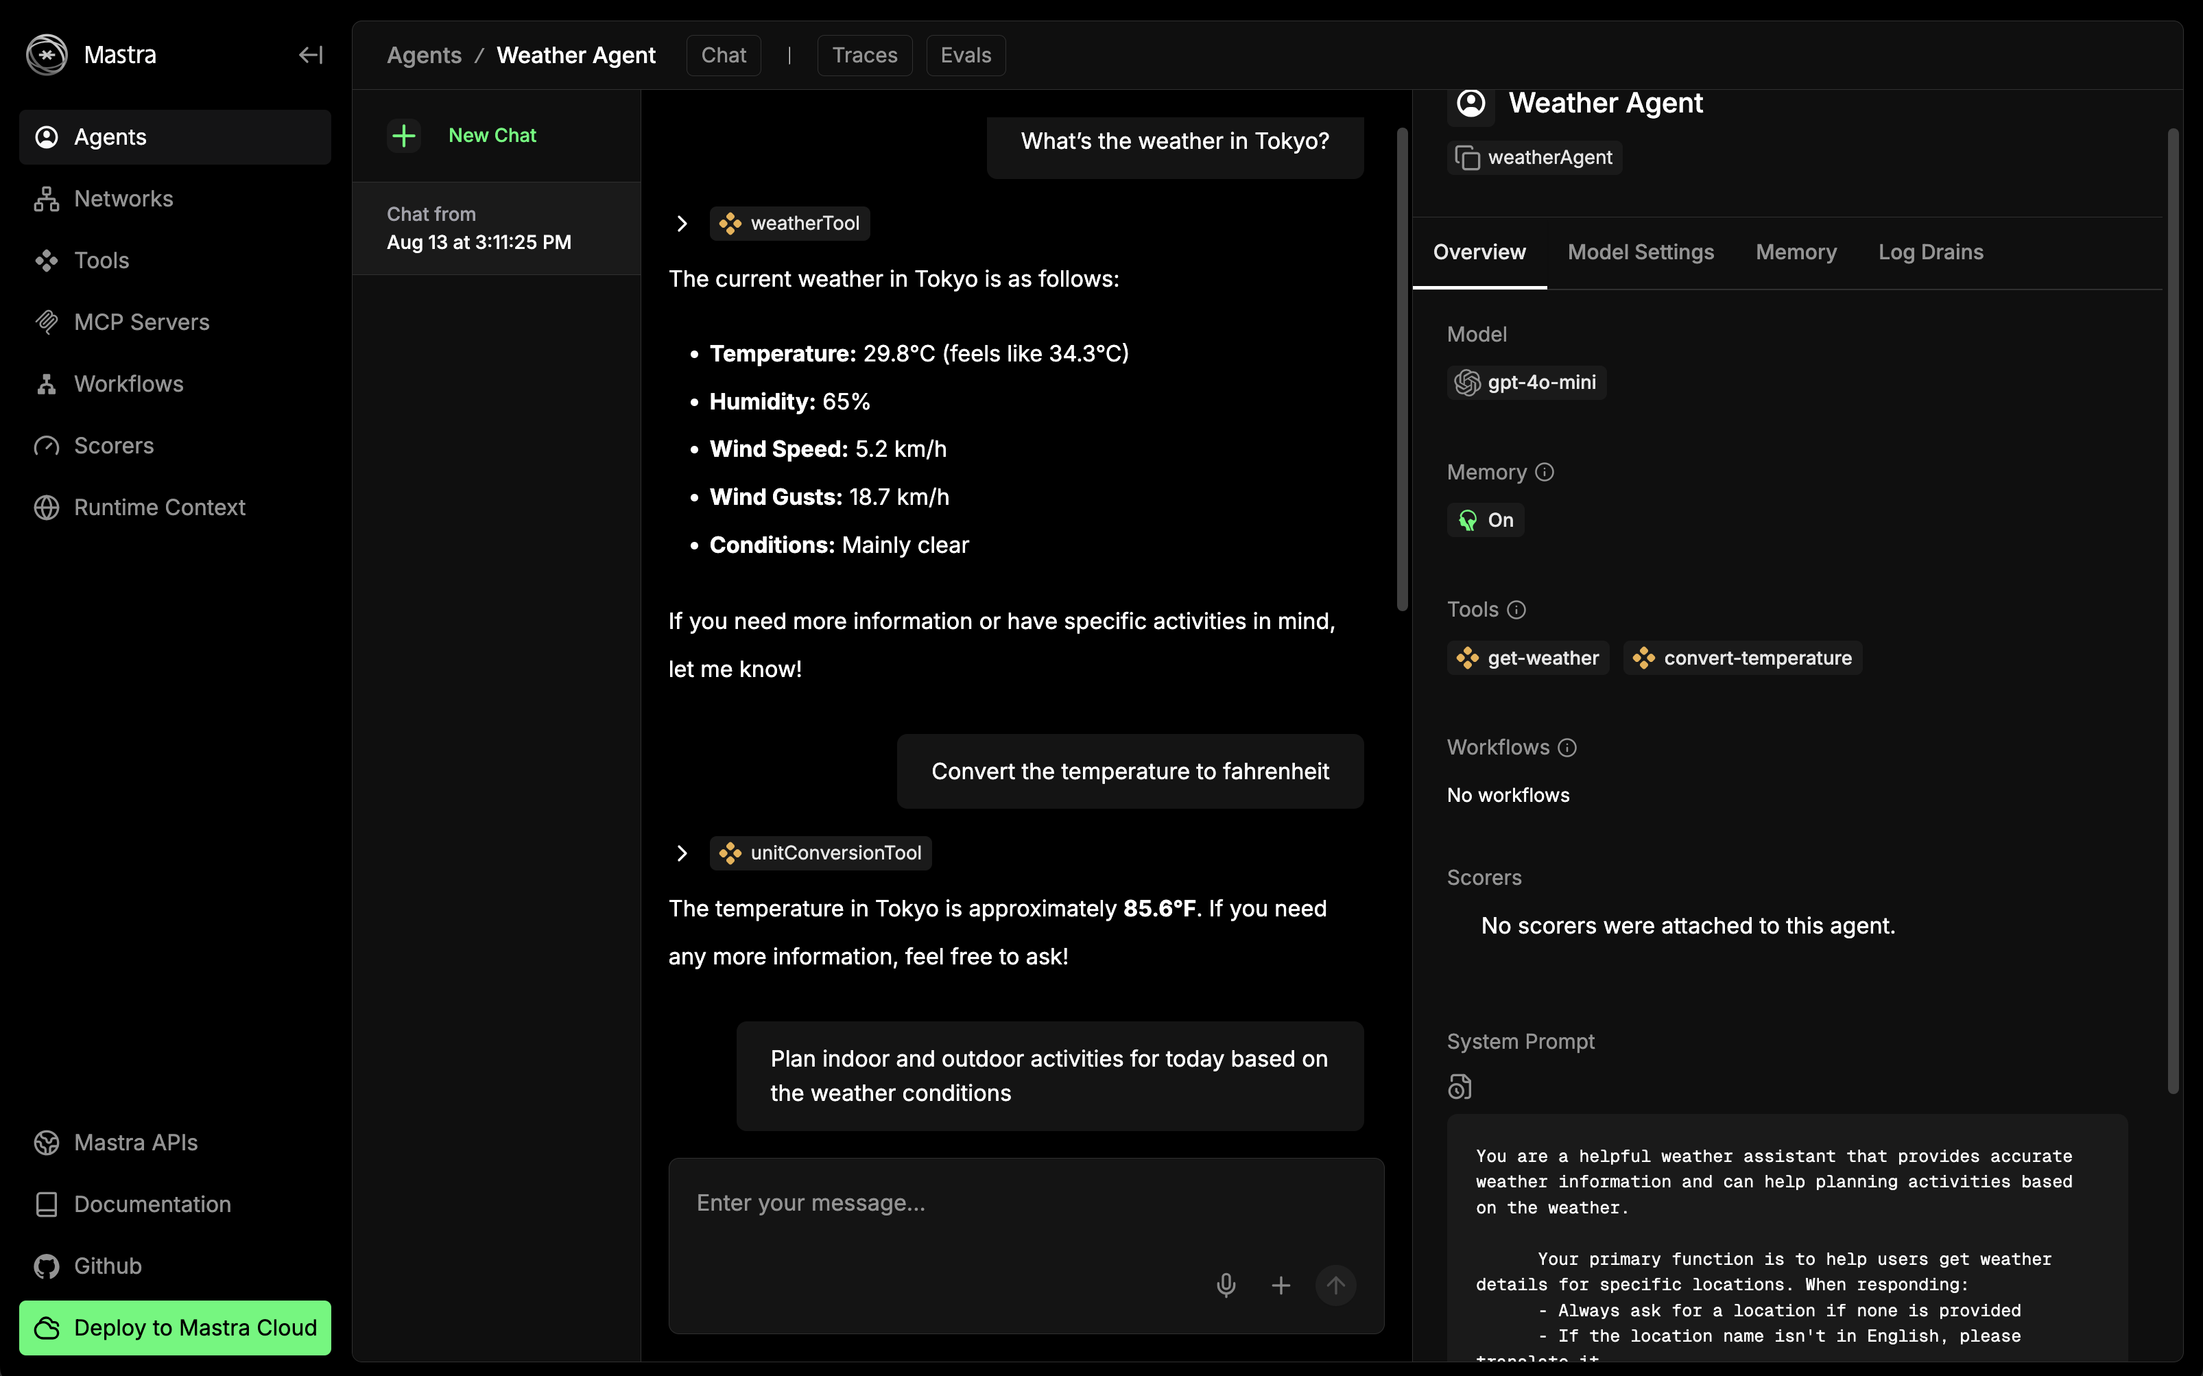Click the 'Convert the temperature to fahrenheit' message
Screen dimensions: 2203x1376
coord(1130,772)
